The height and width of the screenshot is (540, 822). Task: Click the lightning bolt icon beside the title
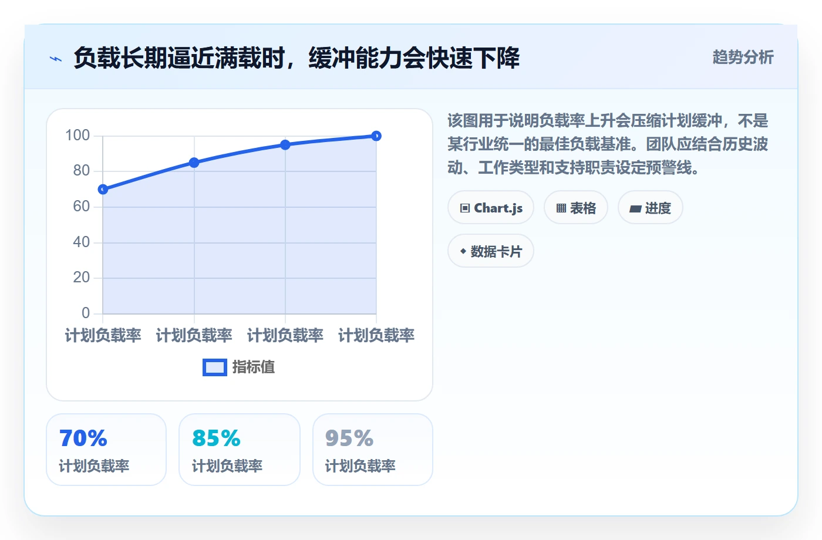pyautogui.click(x=56, y=59)
